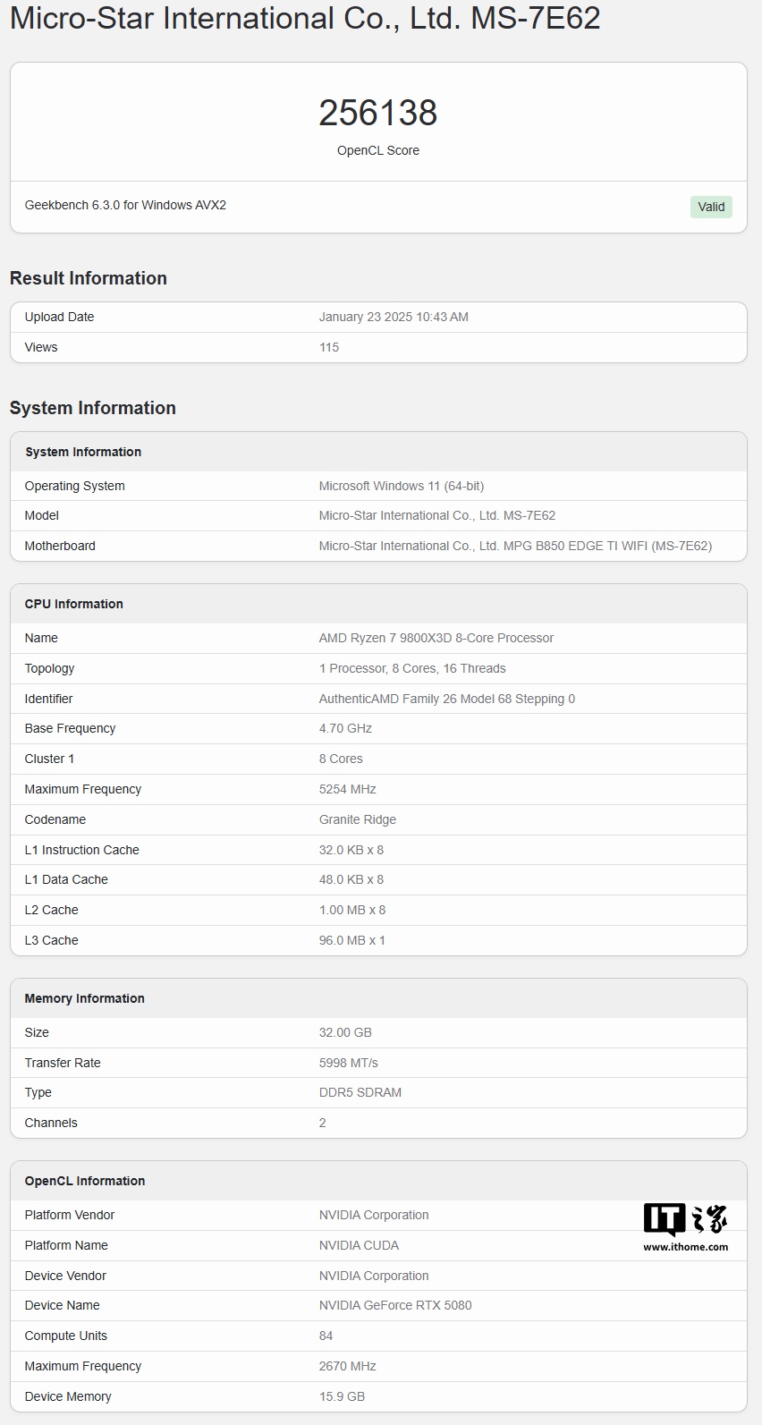Click the CPU Information table header
Image resolution: width=762 pixels, height=1425 pixels.
pos(74,604)
